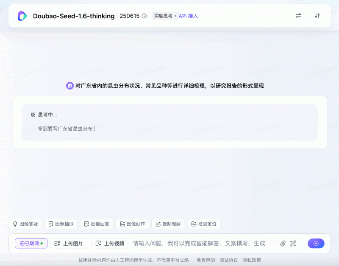Select the 检测定位 shortcut
Image resolution: width=339 pixels, height=266 pixels.
pos(204,224)
